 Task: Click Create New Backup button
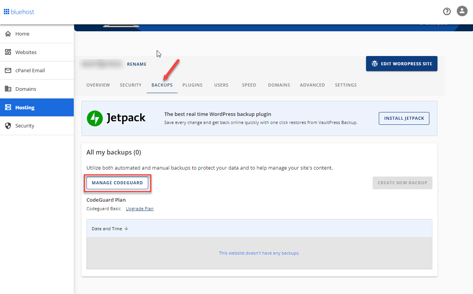click(402, 183)
